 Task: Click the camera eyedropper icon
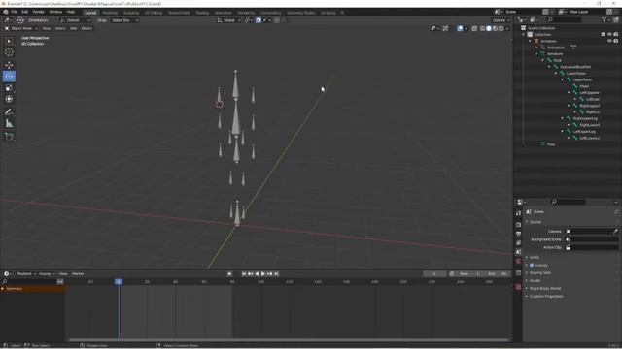click(615, 231)
